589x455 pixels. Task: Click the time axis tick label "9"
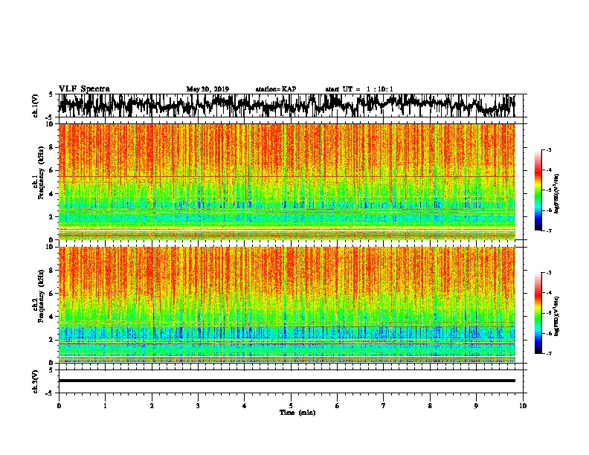pos(476,405)
